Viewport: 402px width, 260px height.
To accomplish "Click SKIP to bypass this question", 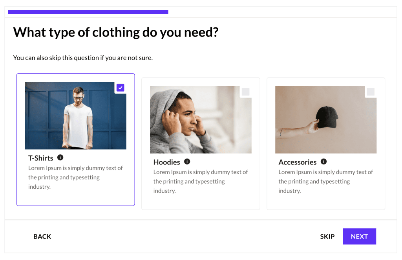I will [327, 237].
